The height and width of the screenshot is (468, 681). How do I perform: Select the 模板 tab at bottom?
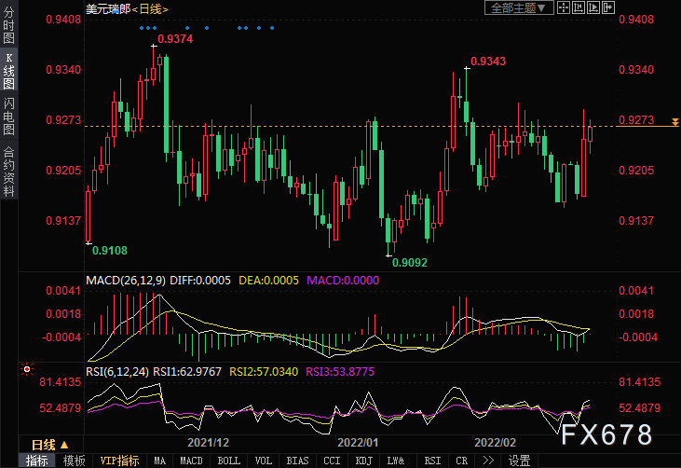(x=74, y=461)
